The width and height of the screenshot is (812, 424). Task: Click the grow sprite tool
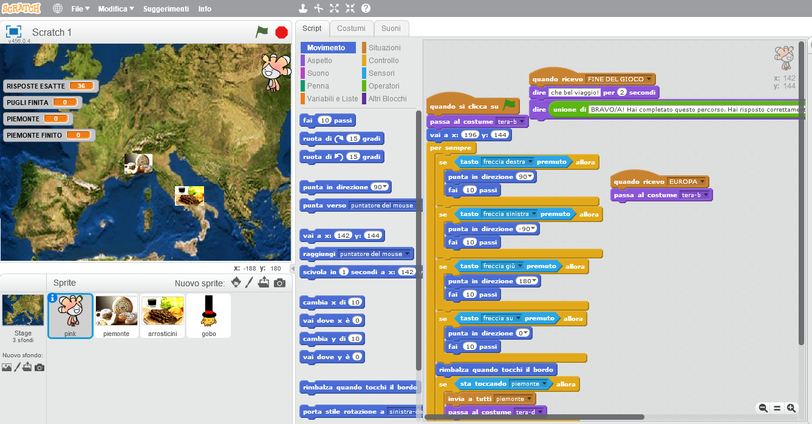point(334,8)
